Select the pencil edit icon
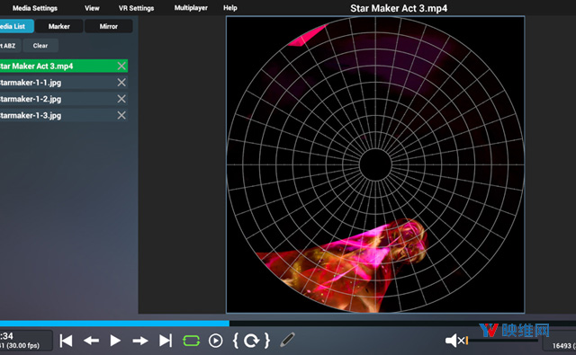The height and width of the screenshot is (355, 576). [287, 340]
